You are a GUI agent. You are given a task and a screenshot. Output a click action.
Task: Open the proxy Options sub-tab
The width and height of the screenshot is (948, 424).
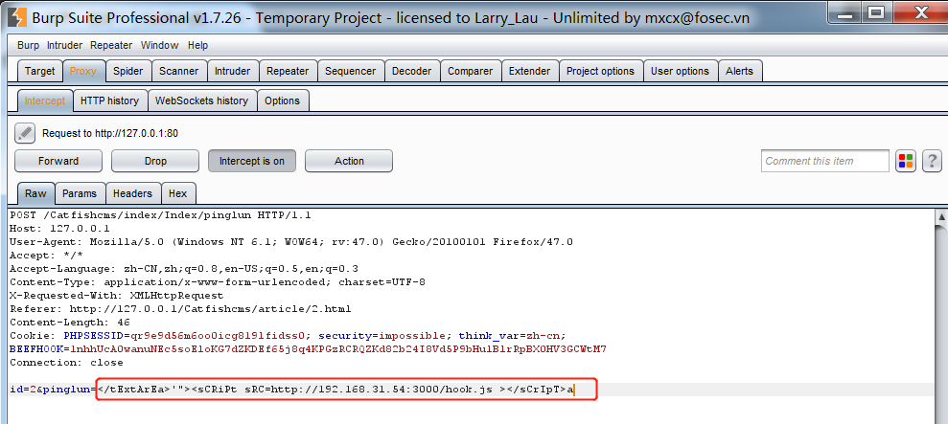coord(283,100)
